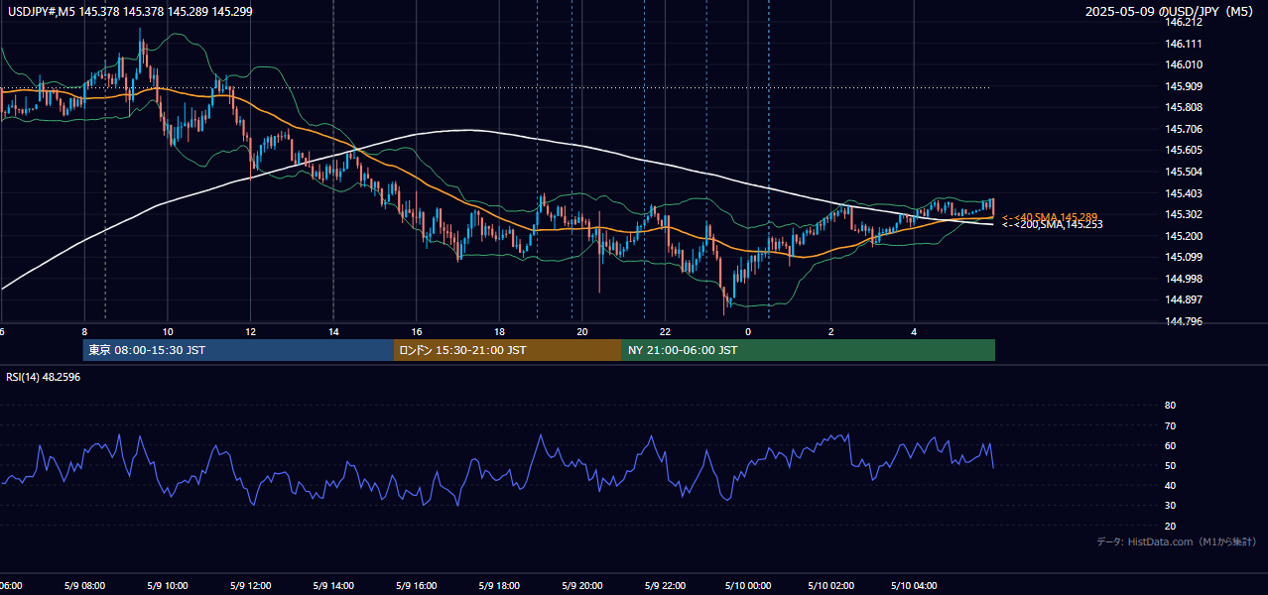The width and height of the screenshot is (1268, 595).
Task: Click RSI scale value 20
Action: click(x=1170, y=526)
